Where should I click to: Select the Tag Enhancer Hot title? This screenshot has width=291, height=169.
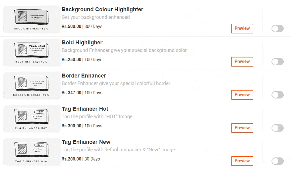click(x=85, y=109)
